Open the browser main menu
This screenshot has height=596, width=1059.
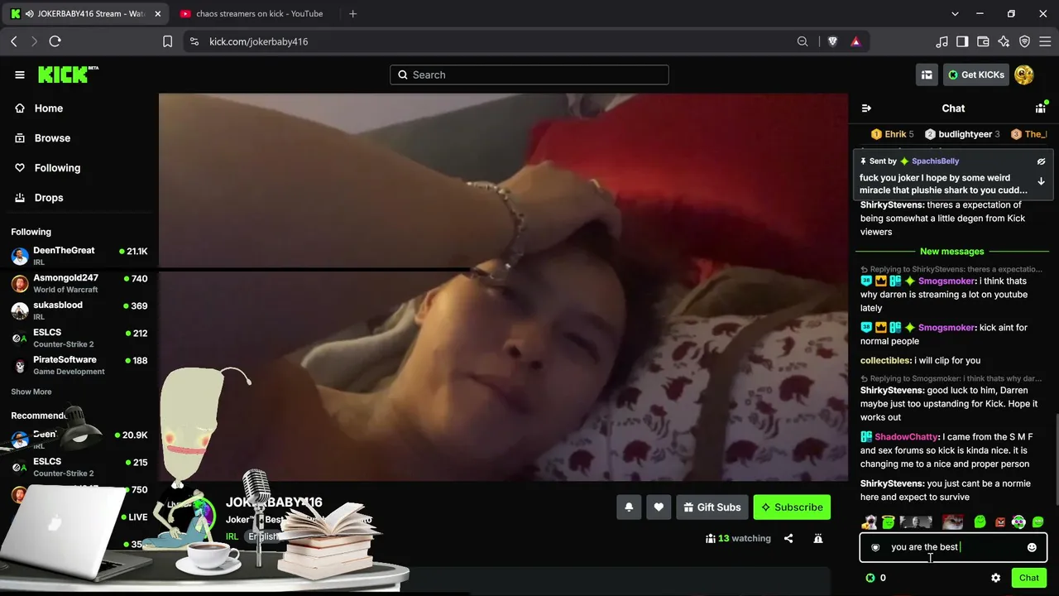point(1045,41)
